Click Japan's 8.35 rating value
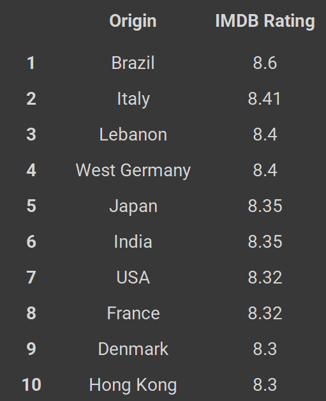 pyautogui.click(x=265, y=206)
